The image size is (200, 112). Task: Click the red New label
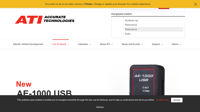click(24, 84)
